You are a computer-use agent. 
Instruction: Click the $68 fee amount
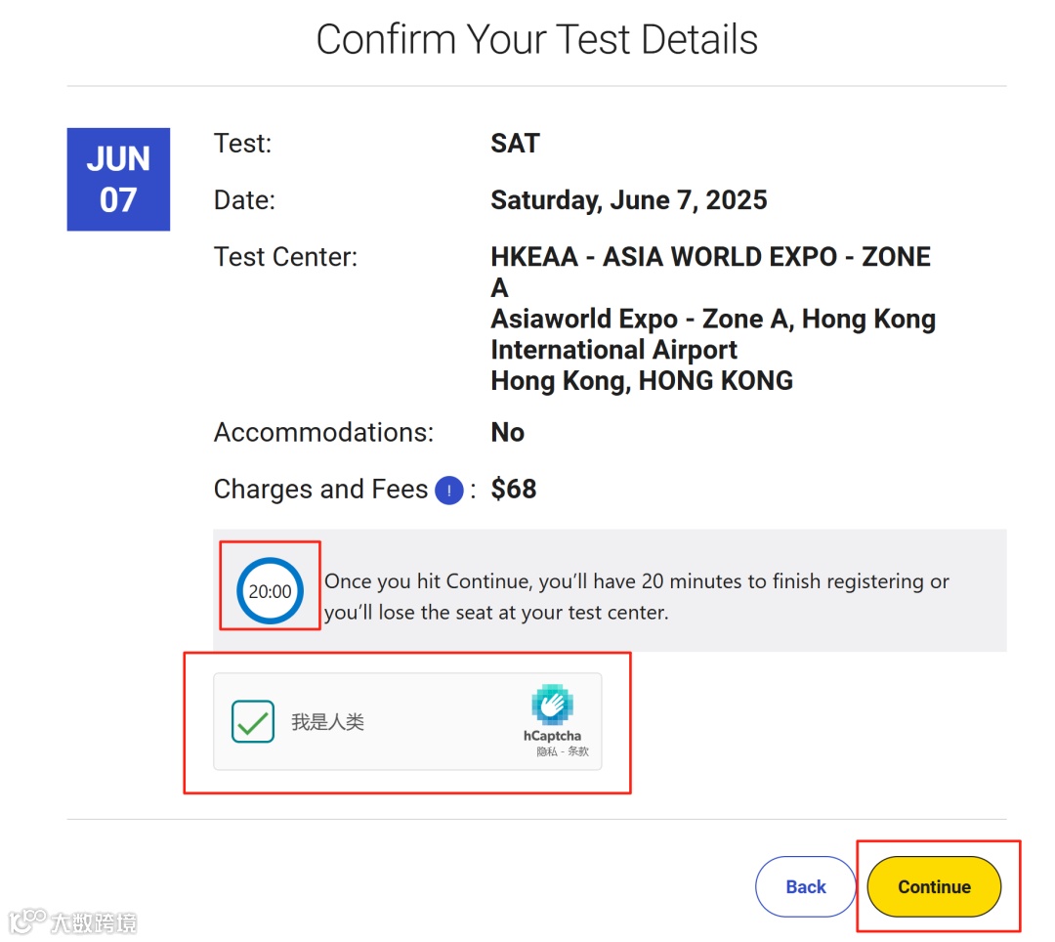pyautogui.click(x=514, y=490)
